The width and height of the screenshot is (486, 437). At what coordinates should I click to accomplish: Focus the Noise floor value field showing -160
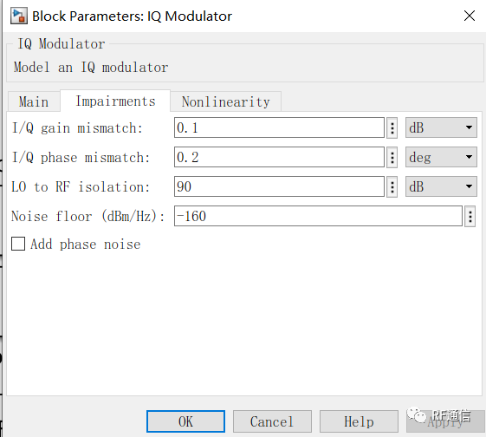click(x=318, y=216)
